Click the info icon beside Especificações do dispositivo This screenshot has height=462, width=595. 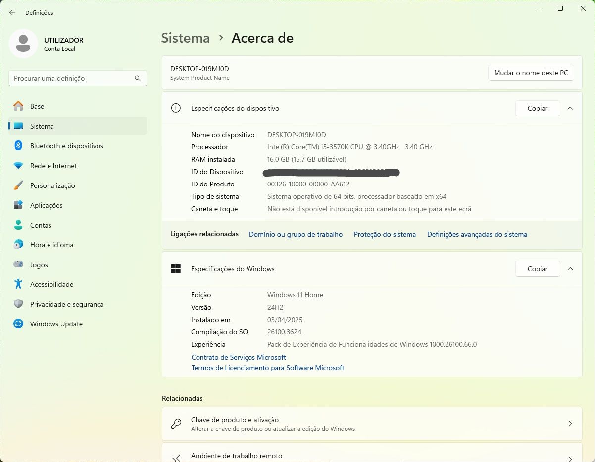point(176,108)
